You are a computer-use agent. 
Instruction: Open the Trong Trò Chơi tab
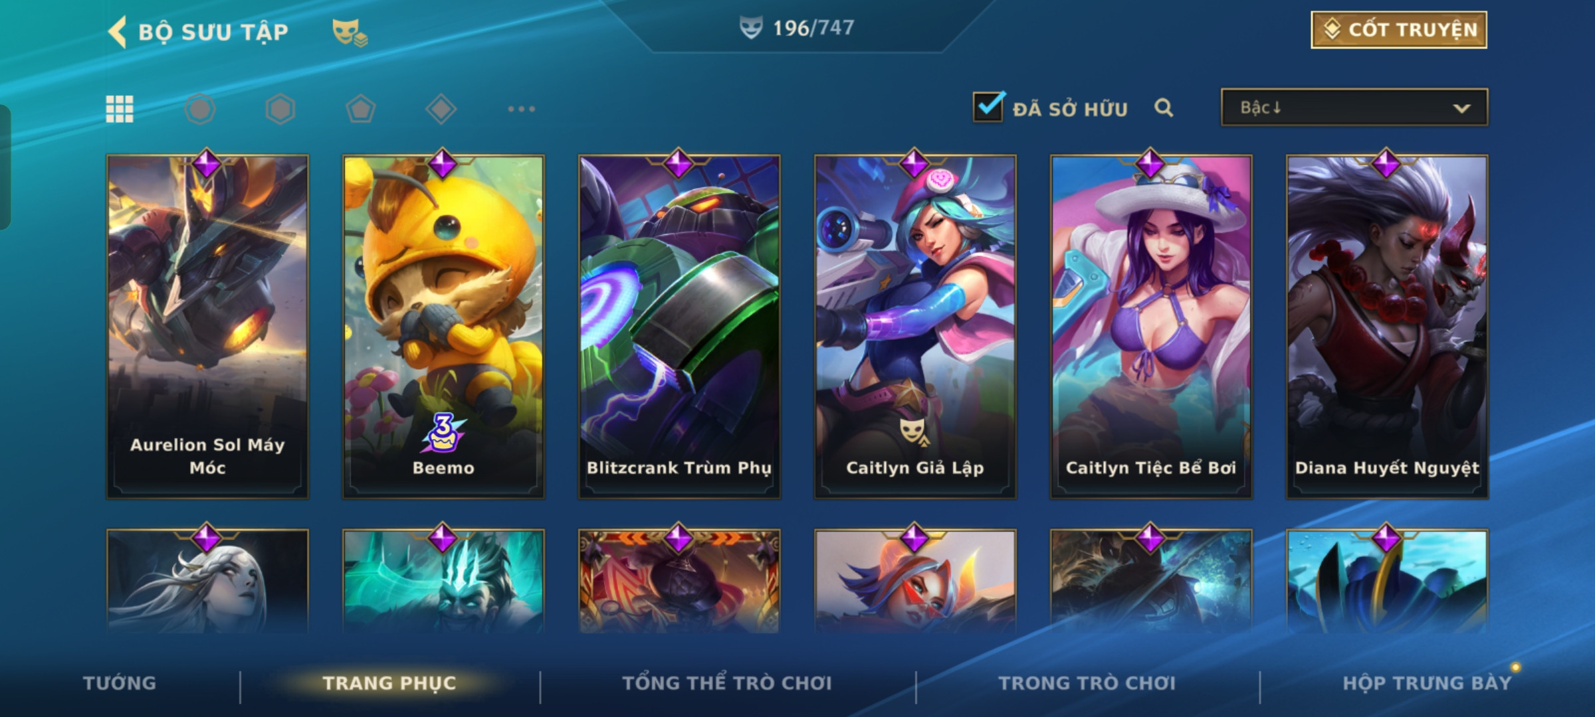pos(1087,683)
